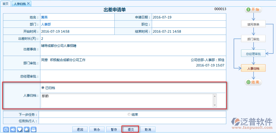
Task: Click the 下一步任务： label
Action: (28, 115)
